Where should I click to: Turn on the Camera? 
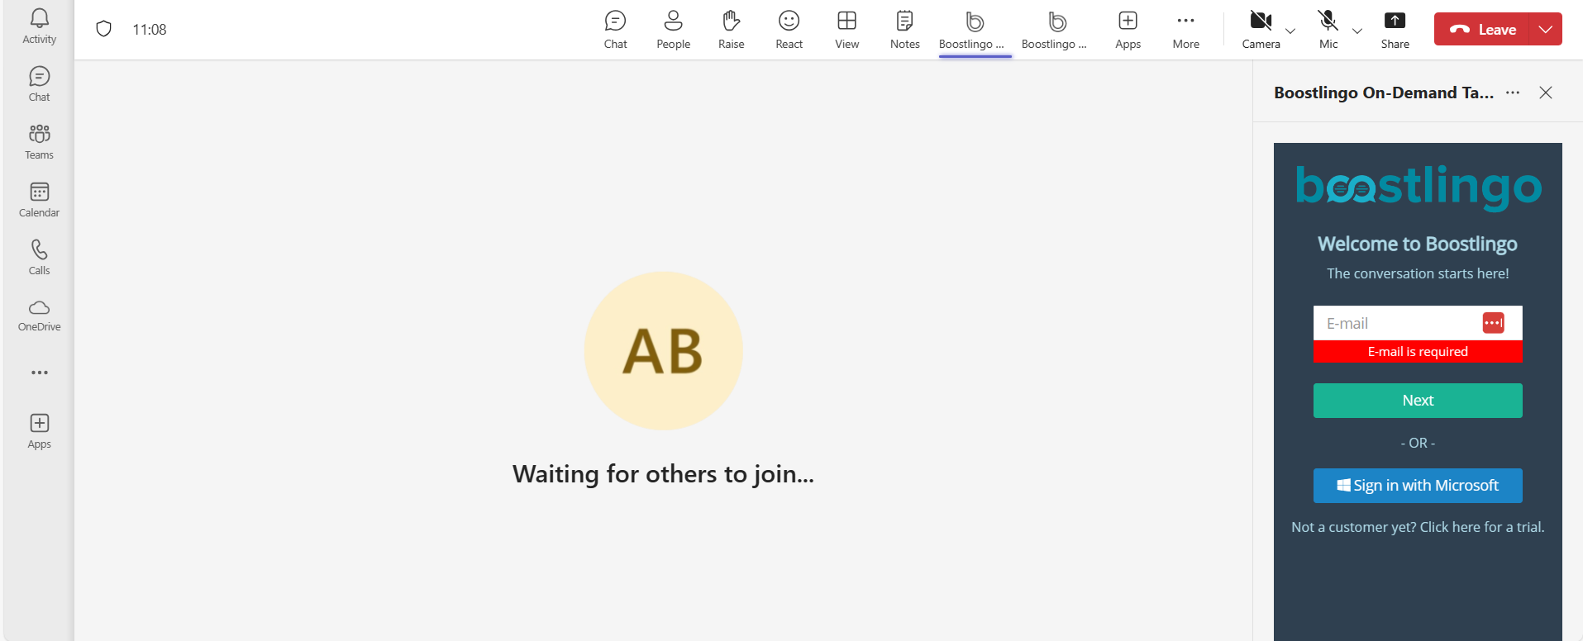coord(1260,30)
